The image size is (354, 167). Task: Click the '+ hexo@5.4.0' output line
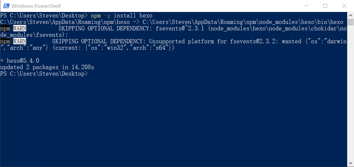click(20, 61)
